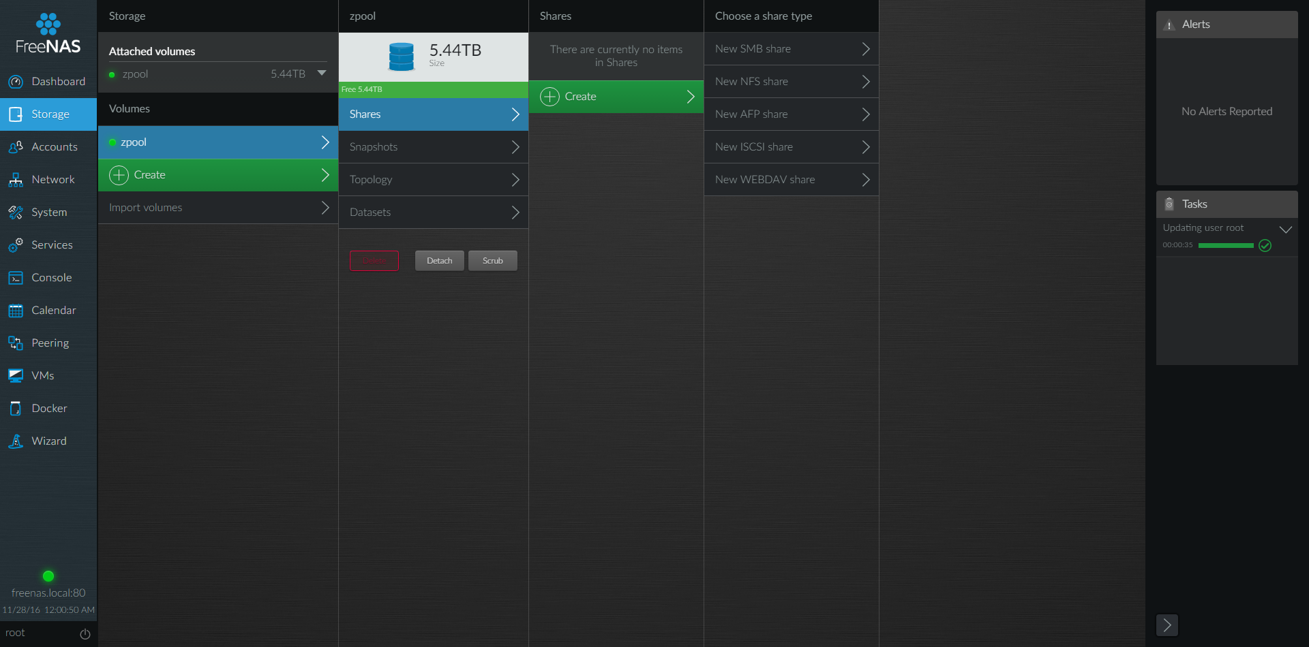
Task: Click the plus icon on Storage Create
Action: 119,175
